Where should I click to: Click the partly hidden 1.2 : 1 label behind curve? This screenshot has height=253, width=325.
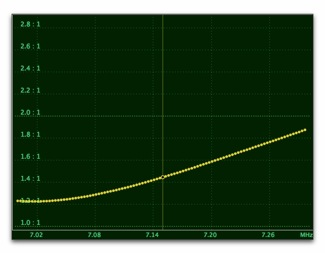30,201
